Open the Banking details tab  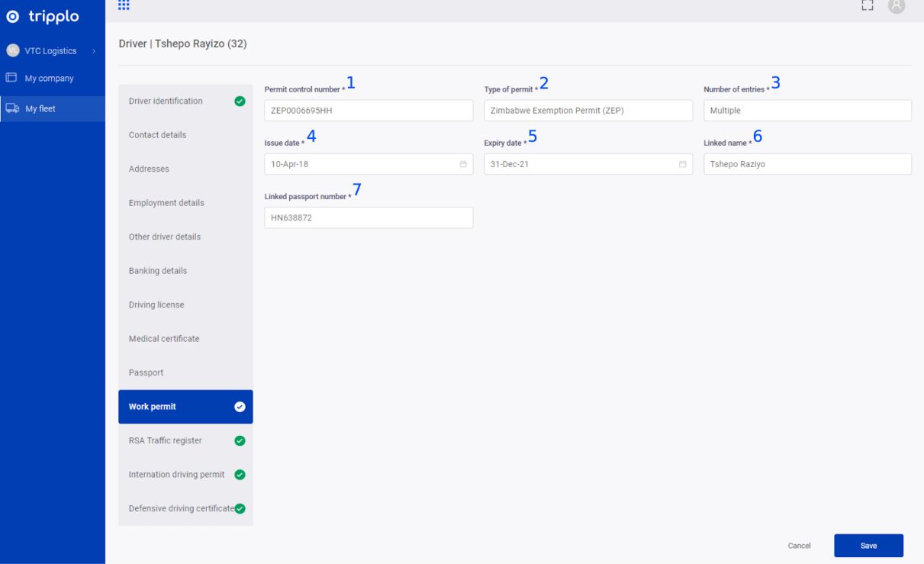158,271
